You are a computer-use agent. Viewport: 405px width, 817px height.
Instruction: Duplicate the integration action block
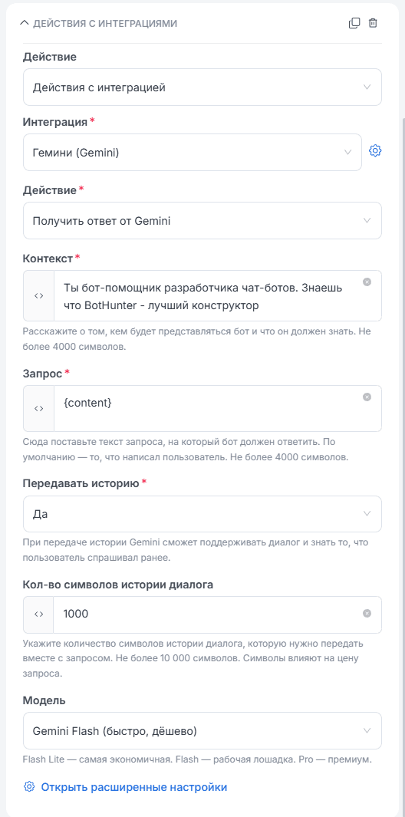pyautogui.click(x=354, y=24)
